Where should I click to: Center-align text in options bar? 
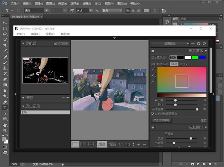click(133, 10)
